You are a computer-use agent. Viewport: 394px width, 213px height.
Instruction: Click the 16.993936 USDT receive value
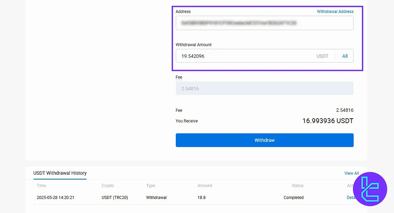328,121
